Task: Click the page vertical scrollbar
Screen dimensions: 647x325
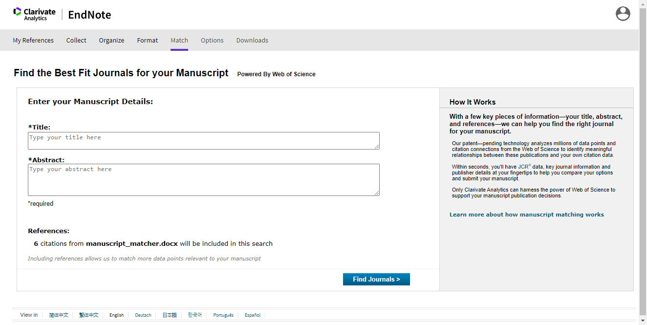Action: [x=643, y=162]
